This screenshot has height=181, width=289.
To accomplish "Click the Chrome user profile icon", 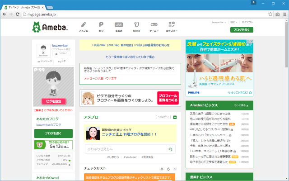I will [253, 3].
